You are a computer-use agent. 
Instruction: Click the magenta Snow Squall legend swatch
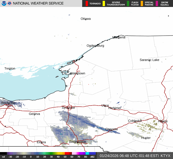tap(157, 3)
